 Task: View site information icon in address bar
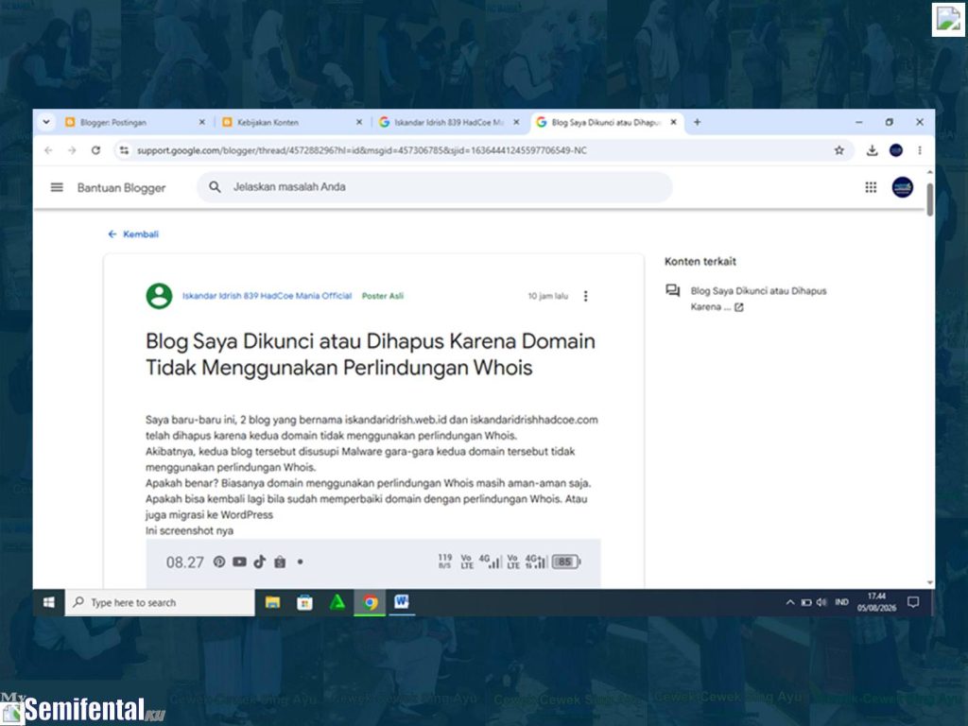(124, 150)
